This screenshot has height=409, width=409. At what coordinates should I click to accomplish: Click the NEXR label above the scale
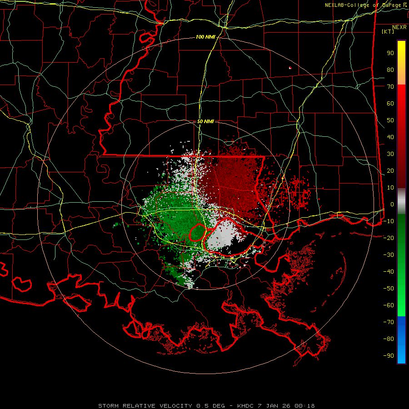[399, 27]
